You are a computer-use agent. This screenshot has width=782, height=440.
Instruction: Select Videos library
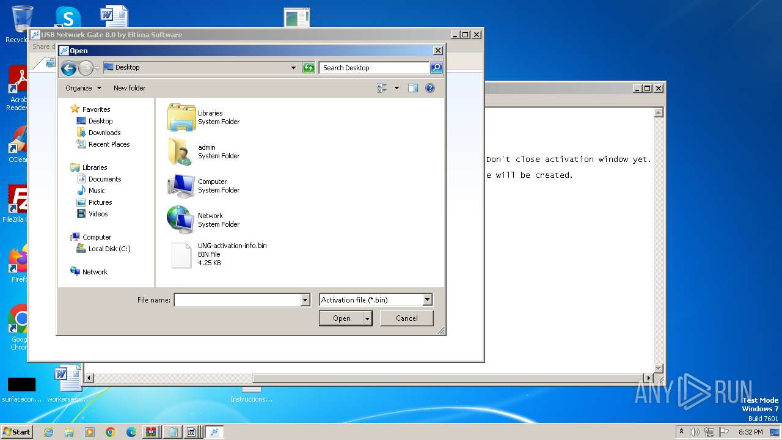pos(98,214)
